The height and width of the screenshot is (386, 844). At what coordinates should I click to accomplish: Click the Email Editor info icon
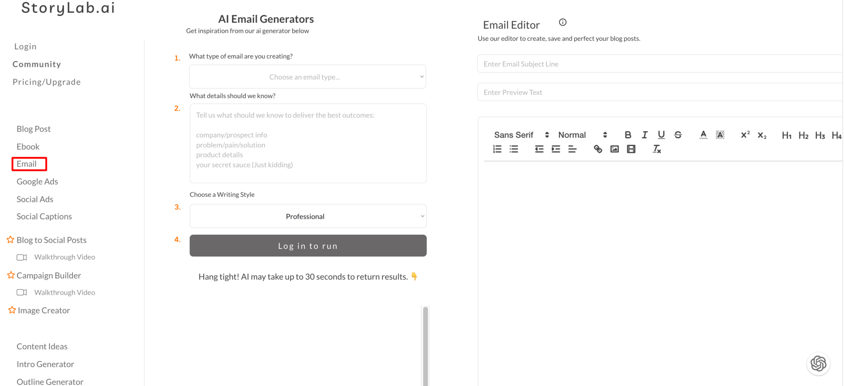(x=563, y=23)
